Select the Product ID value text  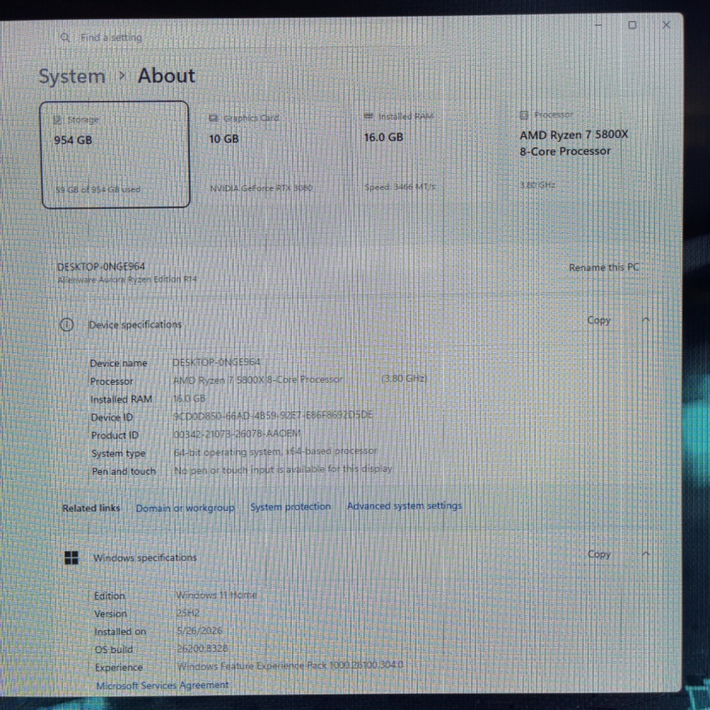237,434
